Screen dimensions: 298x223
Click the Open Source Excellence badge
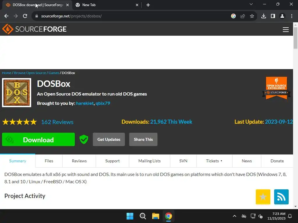276,88
